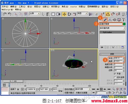Open the reactor menu
Screen dimensions: 128x104
coord(74,7)
